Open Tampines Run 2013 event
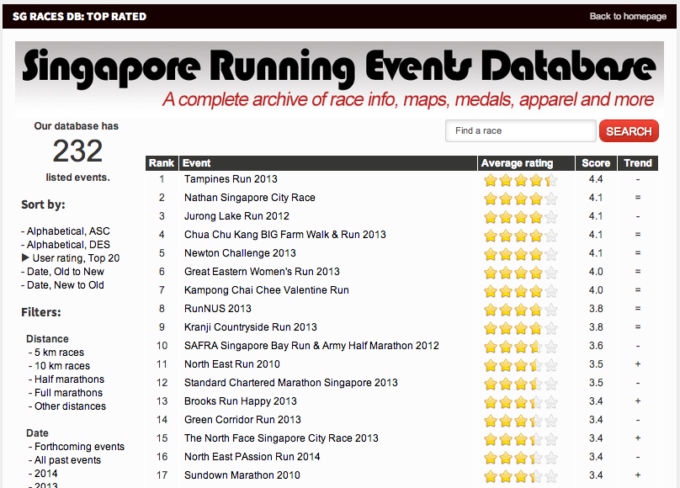680x488 pixels. click(x=231, y=179)
